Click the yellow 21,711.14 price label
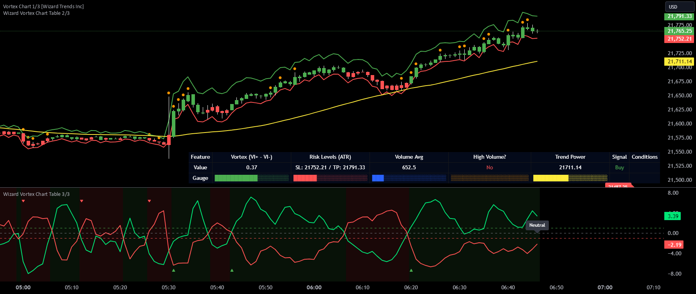 (679, 61)
